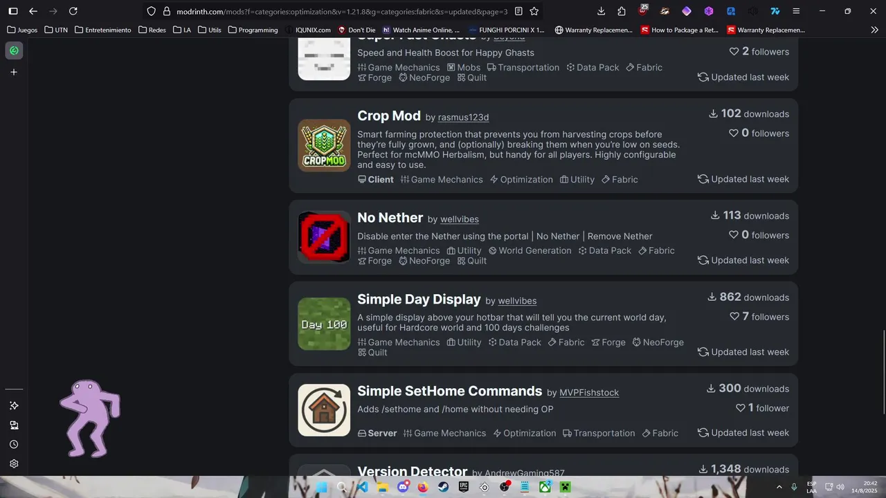The image size is (886, 498).
Task: Open the UTN bookmarks folder
Action: (56, 30)
